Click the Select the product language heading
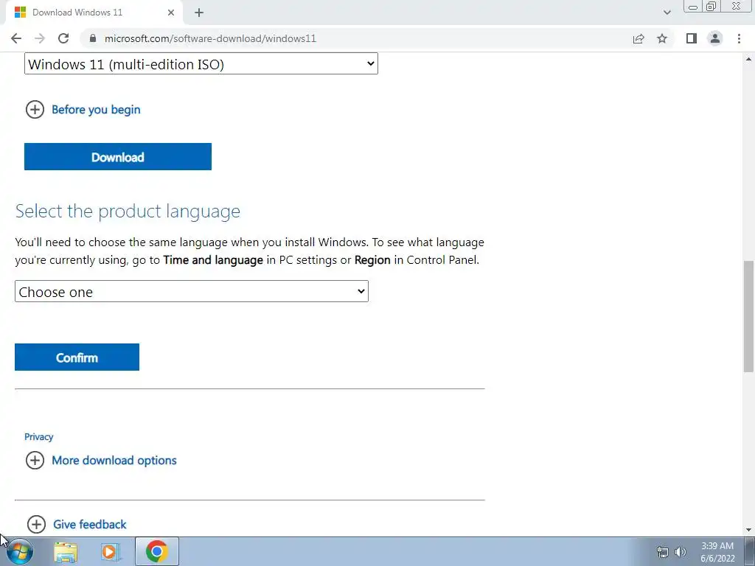Viewport: 755px width, 566px height. (128, 211)
